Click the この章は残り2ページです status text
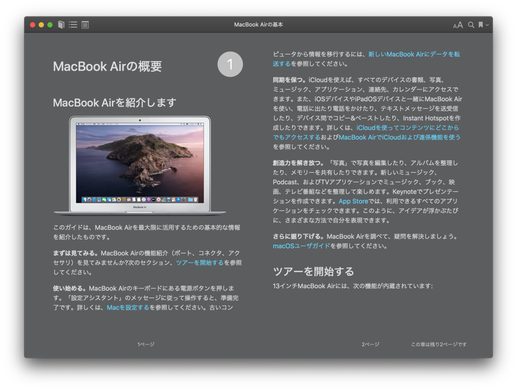 439,344
